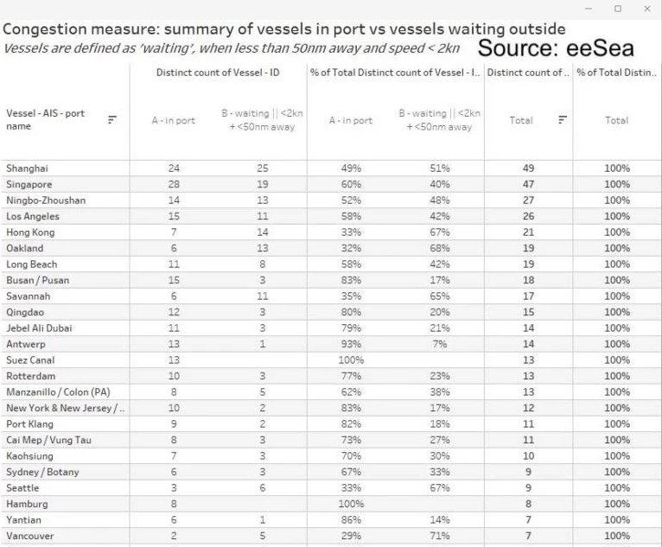Click 'A - in port' under Distinct count of Vessel - ID
The height and width of the screenshot is (547, 662).
click(x=174, y=120)
